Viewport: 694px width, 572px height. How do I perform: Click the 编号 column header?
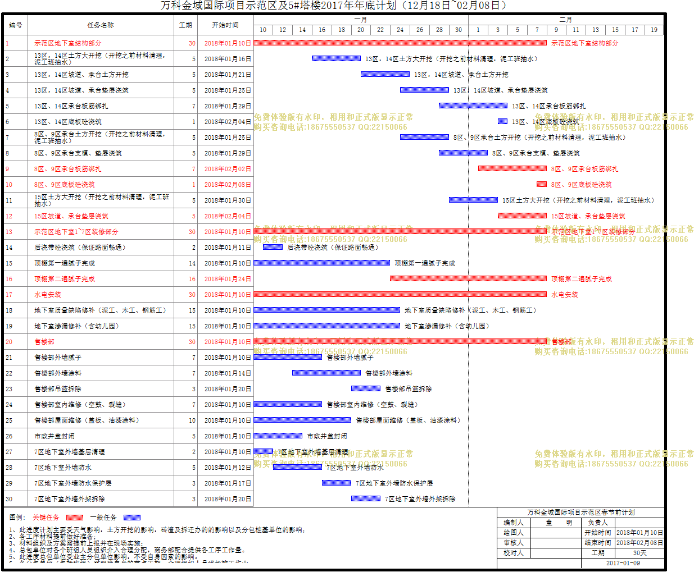tap(16, 25)
